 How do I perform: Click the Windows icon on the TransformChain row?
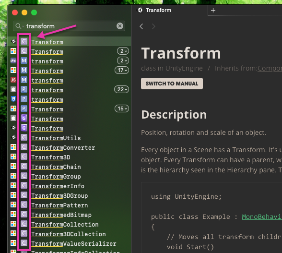(13, 167)
